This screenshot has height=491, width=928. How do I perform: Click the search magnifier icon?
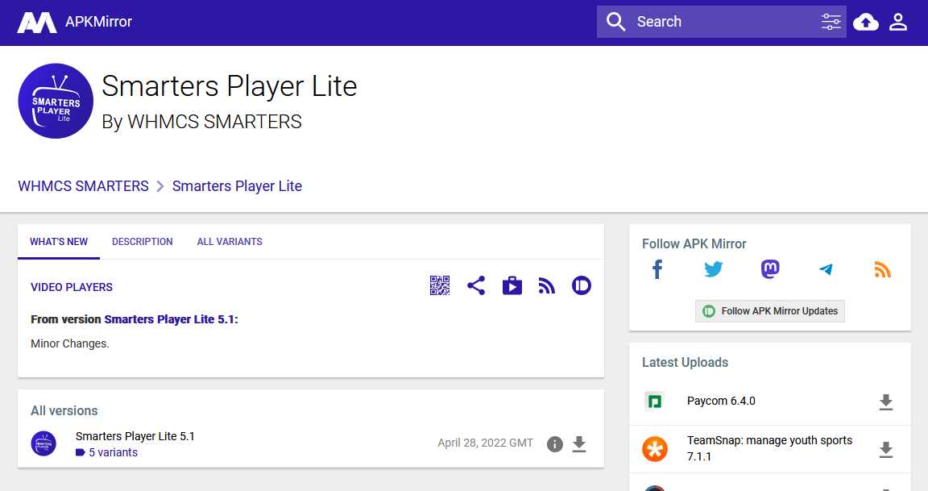tap(615, 22)
